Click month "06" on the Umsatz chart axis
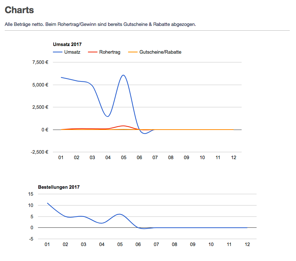 (139, 158)
